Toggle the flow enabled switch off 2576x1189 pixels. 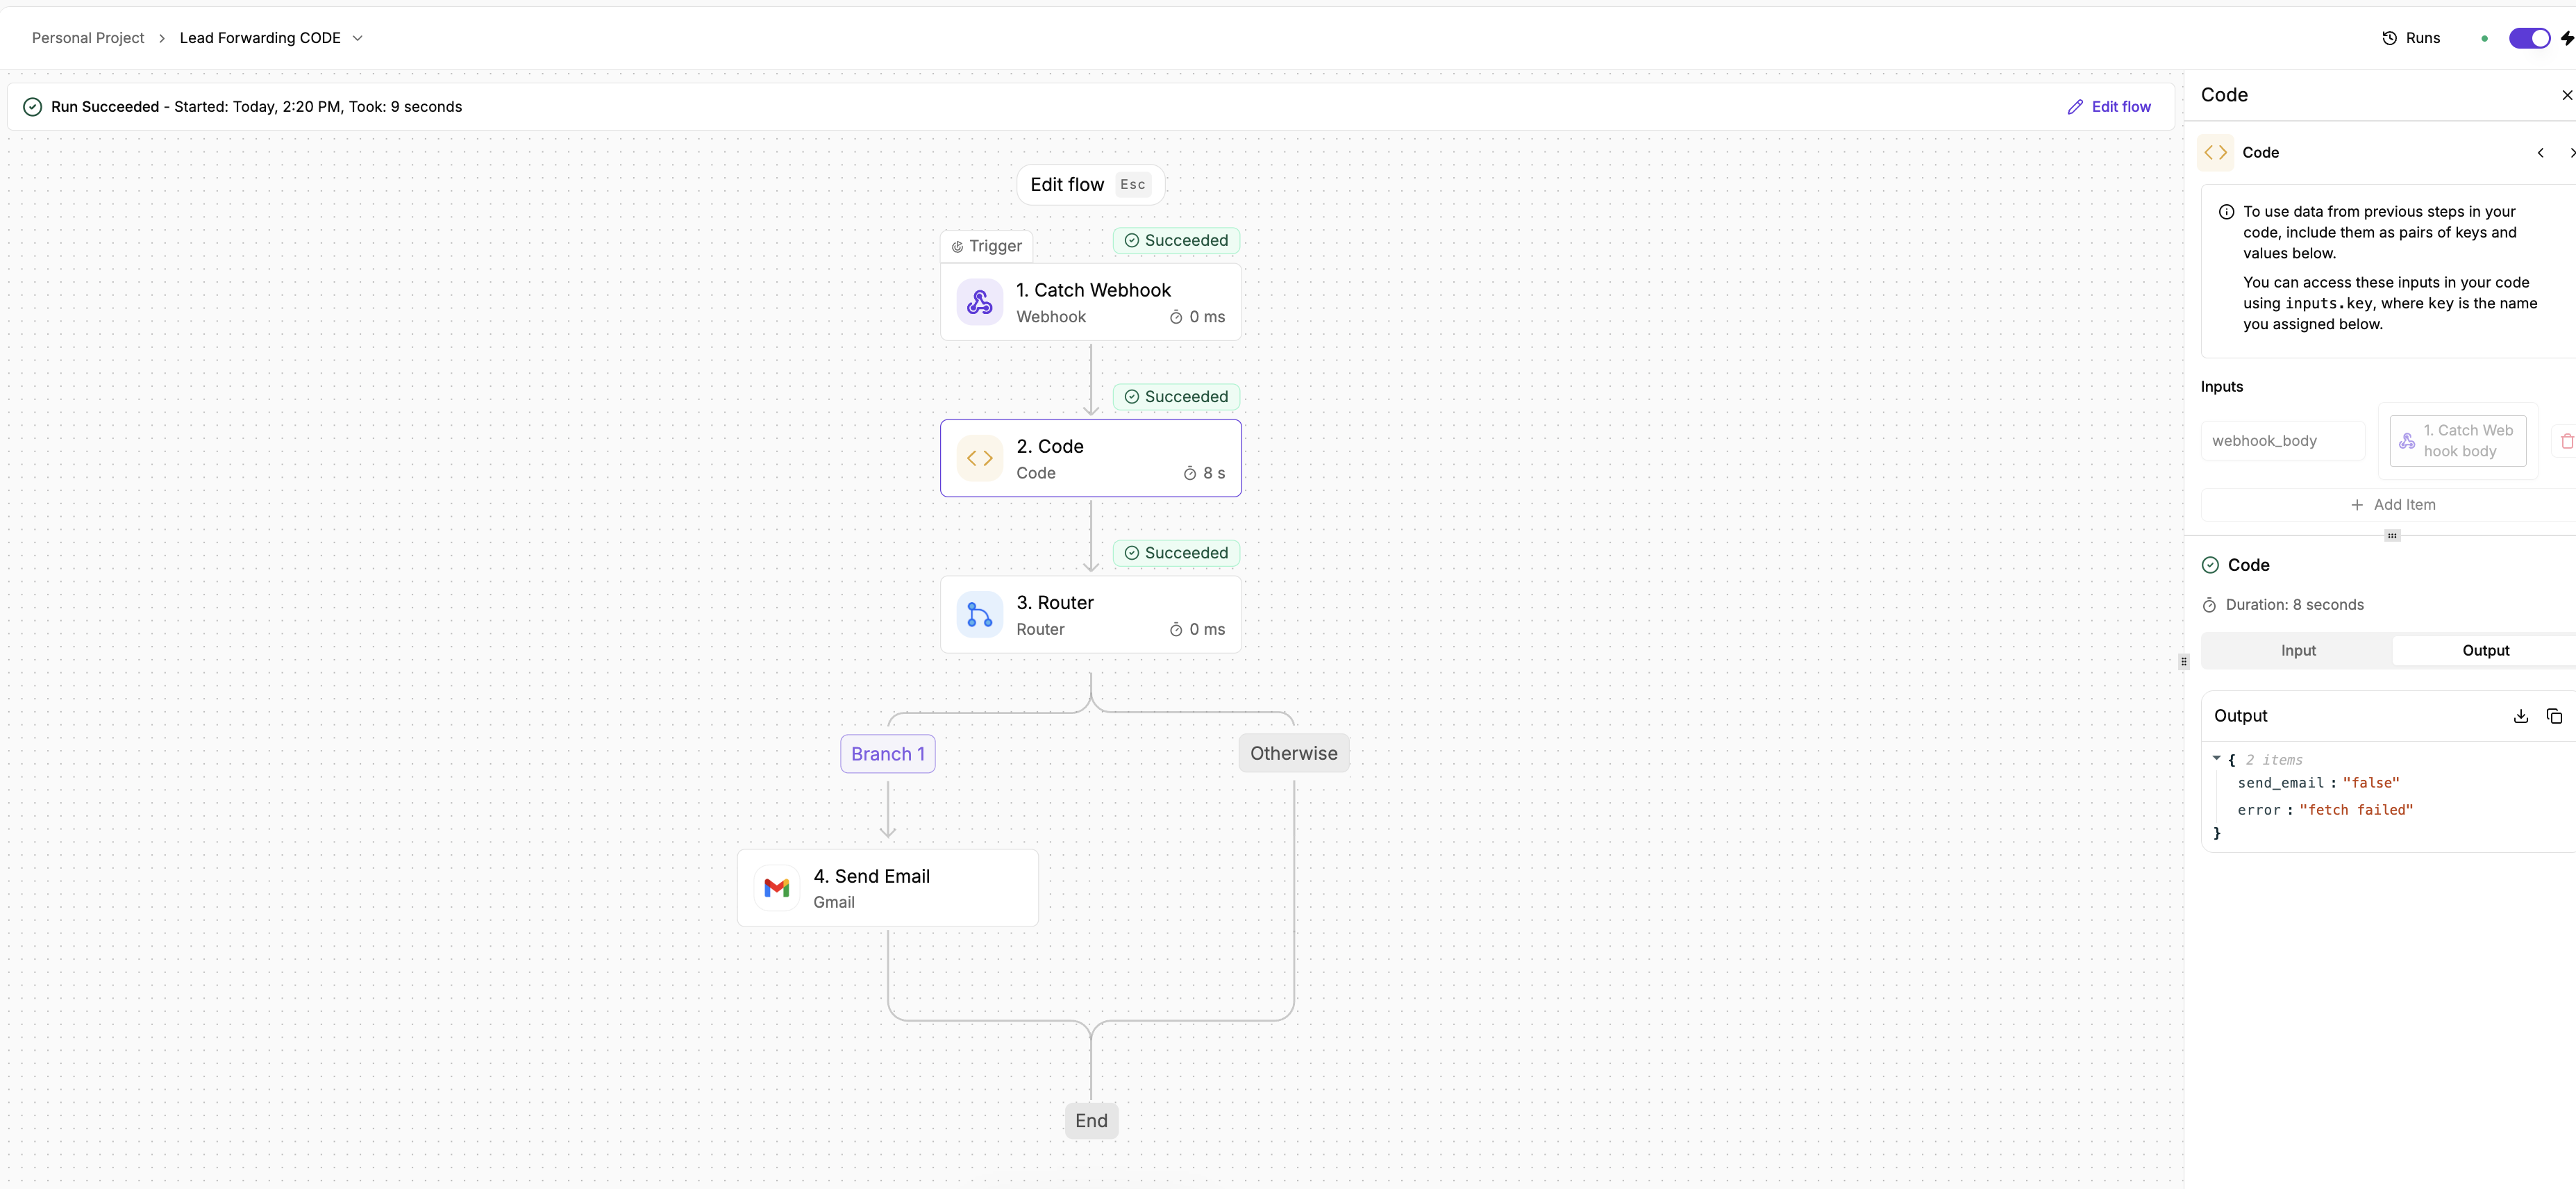2529,38
